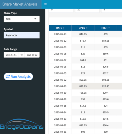
Task: Select date cell 2025-04-23
Action: [x=60, y=119]
